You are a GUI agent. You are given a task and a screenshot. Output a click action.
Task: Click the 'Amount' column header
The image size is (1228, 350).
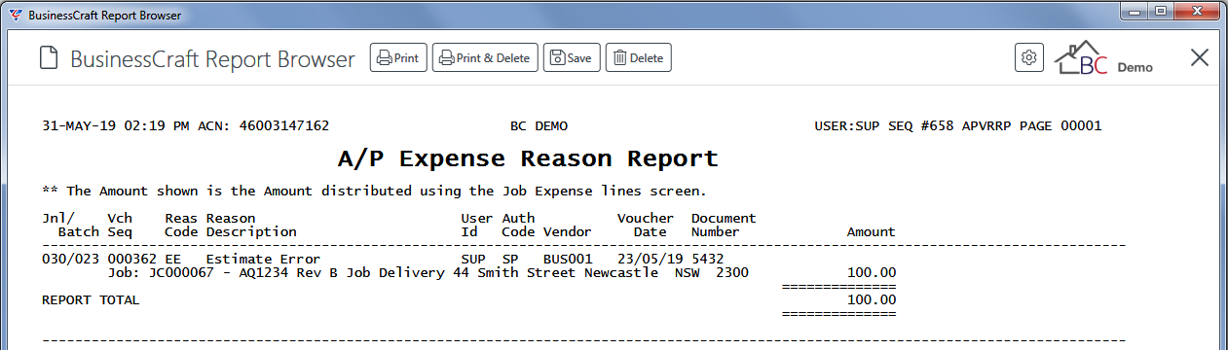point(871,232)
